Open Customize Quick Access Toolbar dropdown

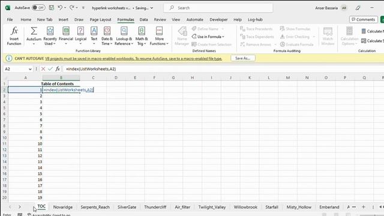[83, 8]
